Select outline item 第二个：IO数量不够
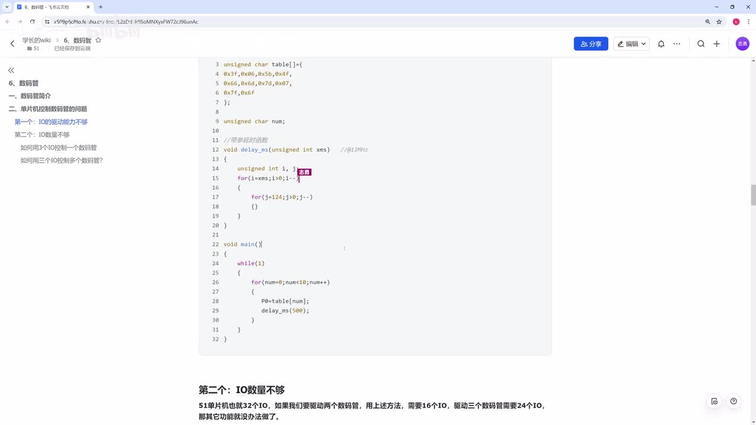756x425 pixels. coord(42,135)
